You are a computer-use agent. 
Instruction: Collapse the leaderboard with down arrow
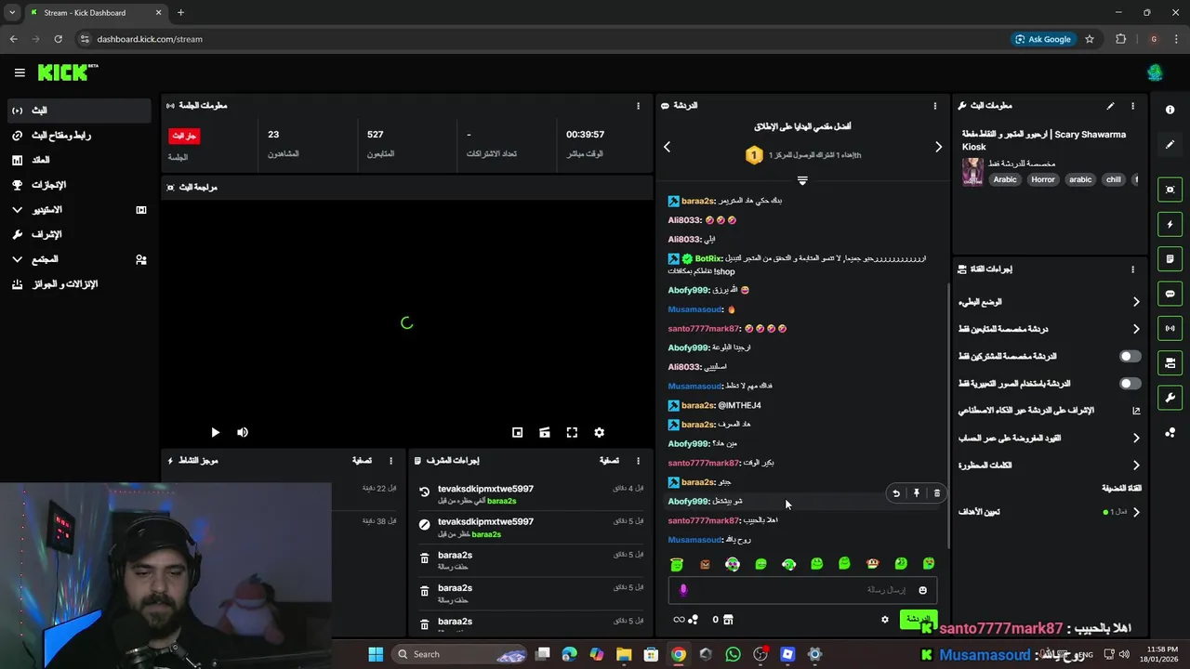tap(802, 180)
